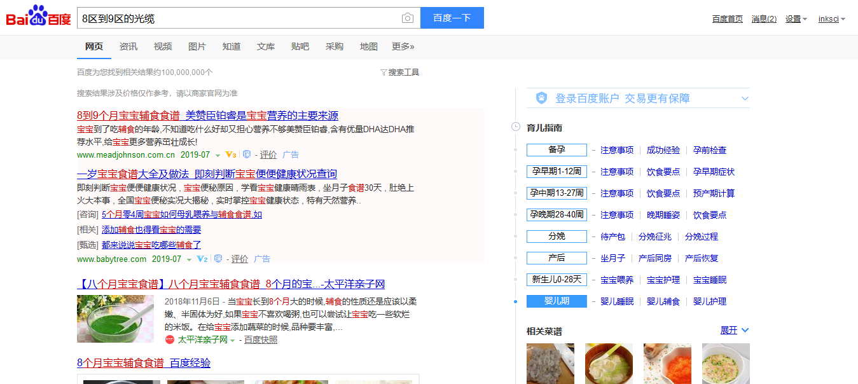
Task: Switch to the 视频 tab
Action: pyautogui.click(x=163, y=46)
